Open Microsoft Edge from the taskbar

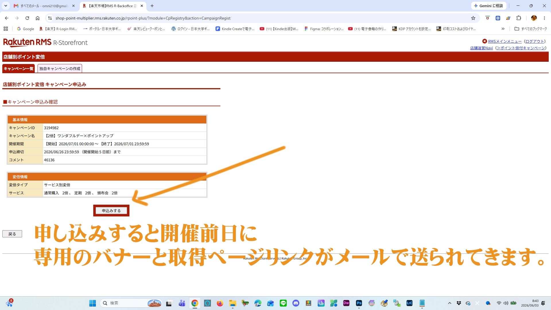258,303
